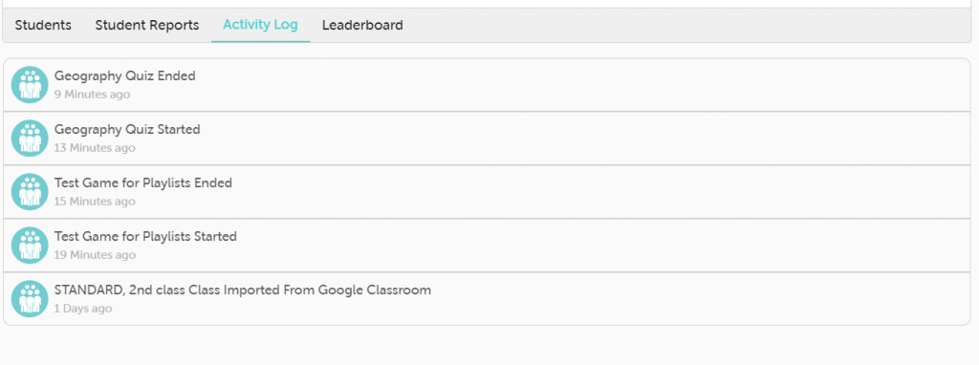Select the Activity Log tab
Viewport: 979px width, 365px height.
coord(260,25)
